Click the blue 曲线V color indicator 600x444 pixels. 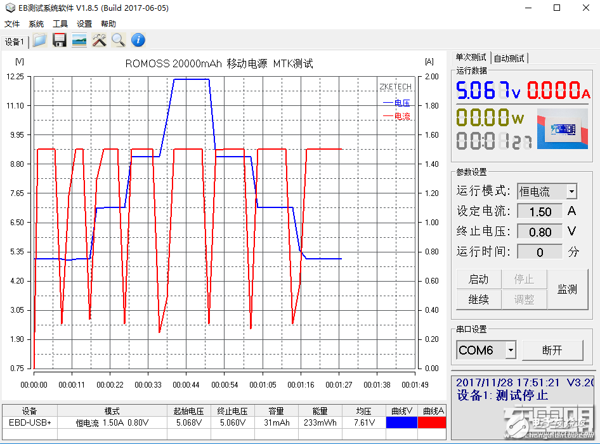[x=402, y=421]
